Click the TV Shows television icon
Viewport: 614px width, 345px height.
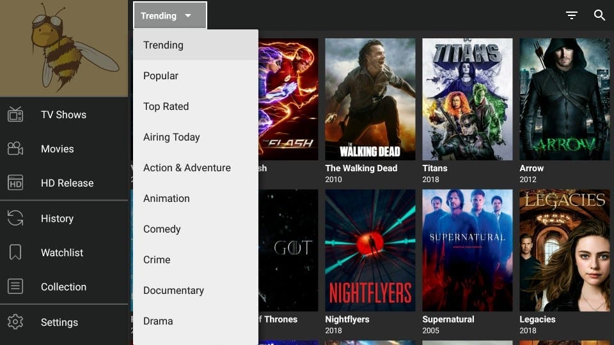click(15, 114)
